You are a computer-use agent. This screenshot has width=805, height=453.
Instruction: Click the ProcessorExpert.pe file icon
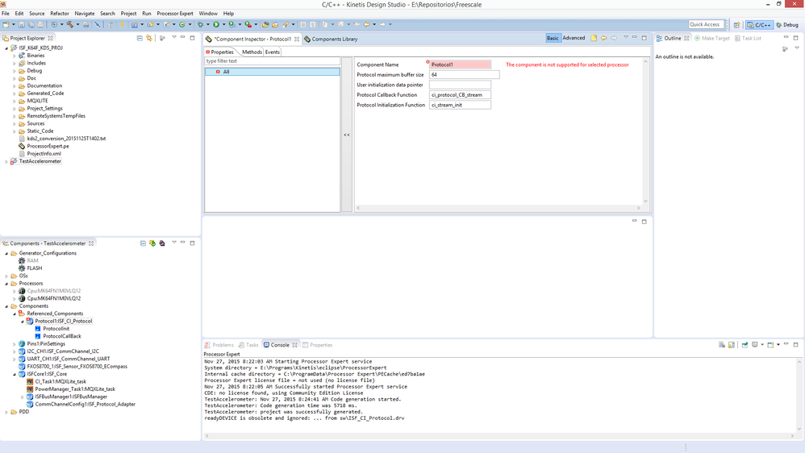(x=22, y=146)
